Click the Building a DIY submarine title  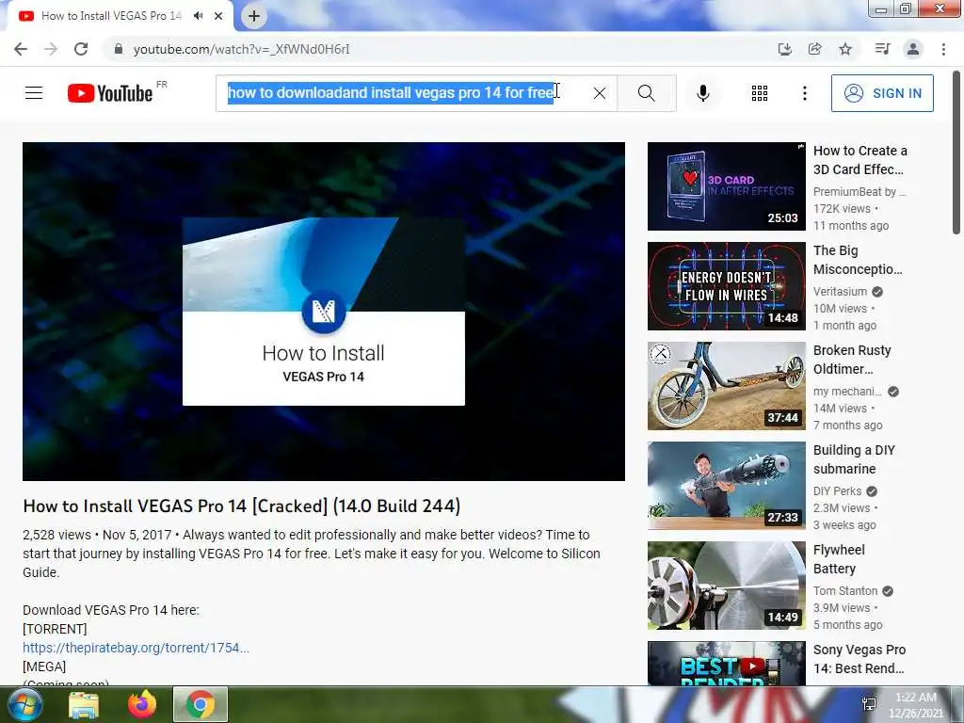(854, 459)
